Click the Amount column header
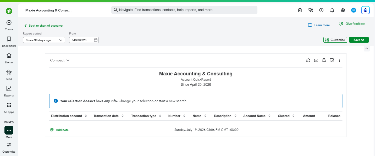 [309, 116]
